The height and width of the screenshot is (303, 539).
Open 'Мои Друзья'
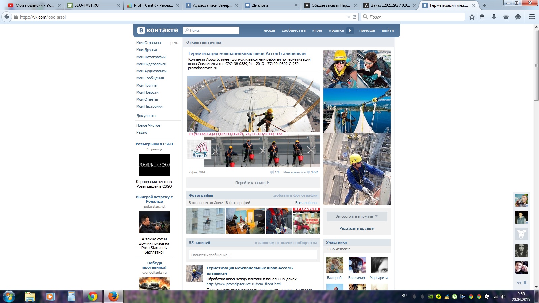(147, 50)
